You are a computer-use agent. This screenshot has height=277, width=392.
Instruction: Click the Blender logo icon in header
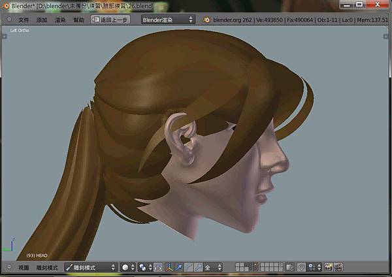tap(206, 20)
